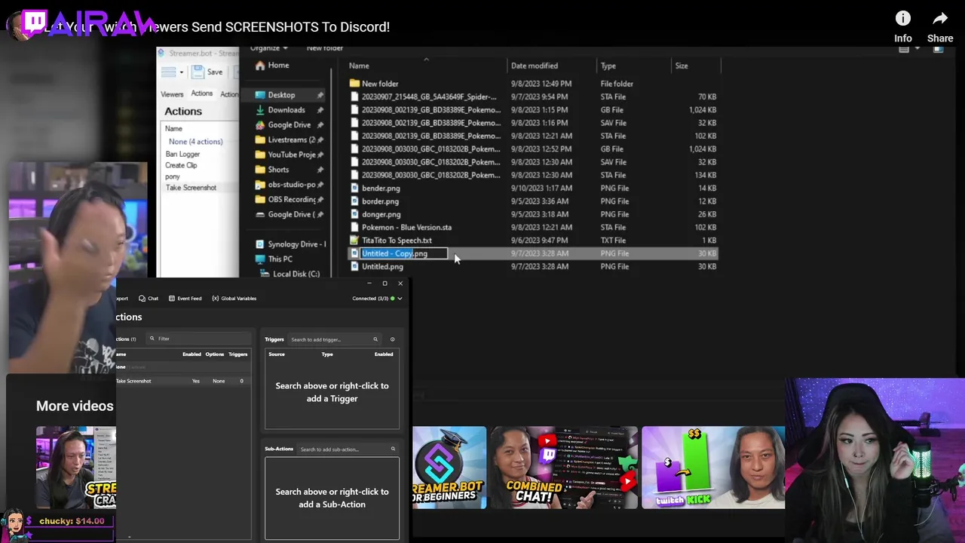The image size is (965, 543).
Task: Select the Create Clip action
Action: tap(181, 166)
